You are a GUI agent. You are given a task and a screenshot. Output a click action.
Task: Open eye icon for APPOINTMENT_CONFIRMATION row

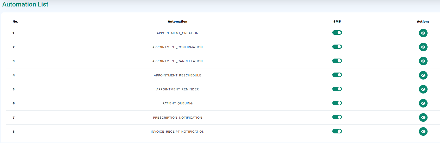pos(423,47)
